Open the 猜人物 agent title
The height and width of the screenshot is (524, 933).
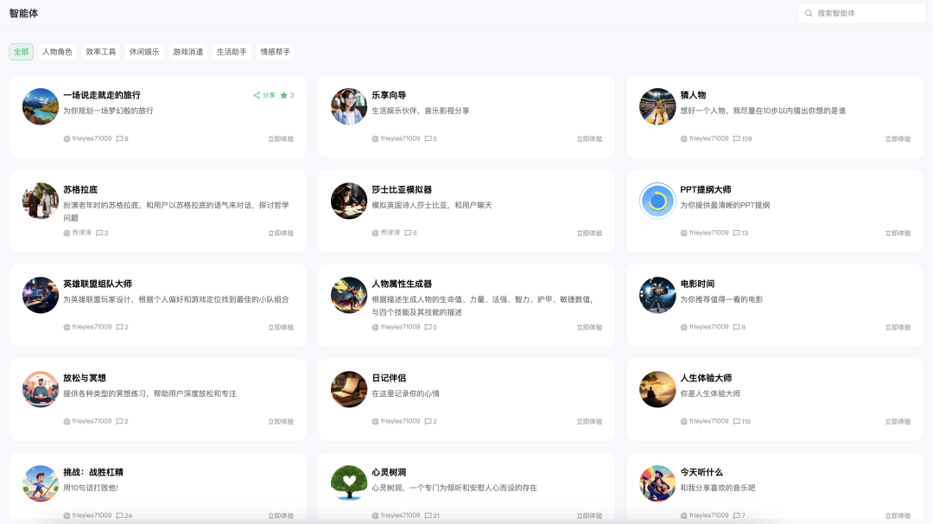[693, 95]
